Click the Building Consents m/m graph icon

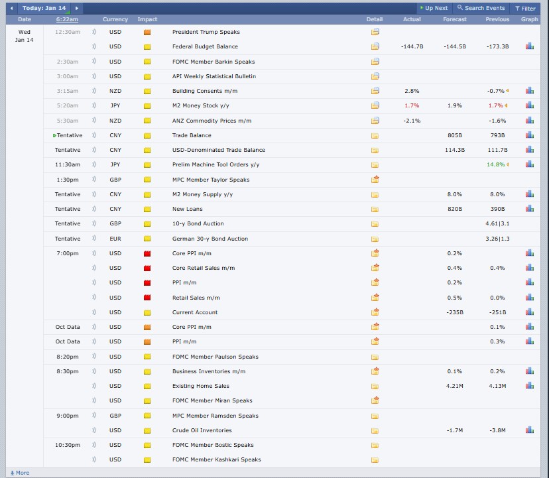click(529, 91)
